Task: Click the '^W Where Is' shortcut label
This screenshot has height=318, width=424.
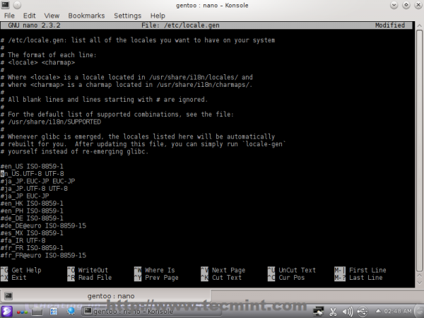Action: pyautogui.click(x=154, y=270)
